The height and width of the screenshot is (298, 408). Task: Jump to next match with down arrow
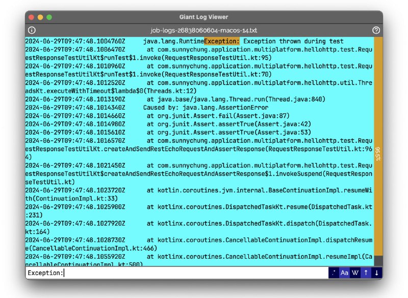376,273
